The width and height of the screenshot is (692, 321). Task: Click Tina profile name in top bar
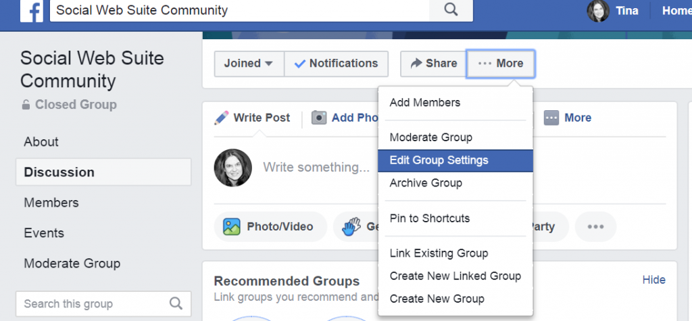point(626,11)
